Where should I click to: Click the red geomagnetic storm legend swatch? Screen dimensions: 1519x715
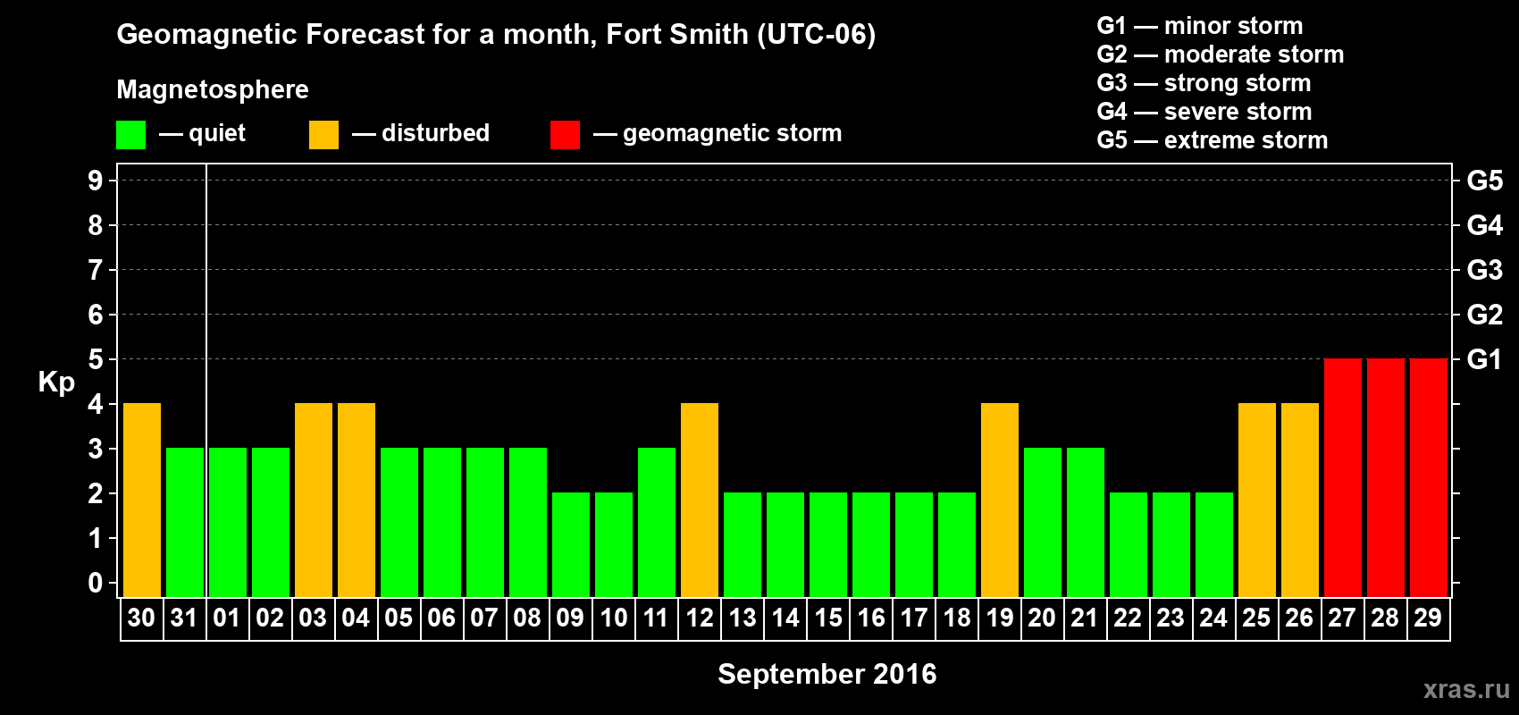coord(565,135)
